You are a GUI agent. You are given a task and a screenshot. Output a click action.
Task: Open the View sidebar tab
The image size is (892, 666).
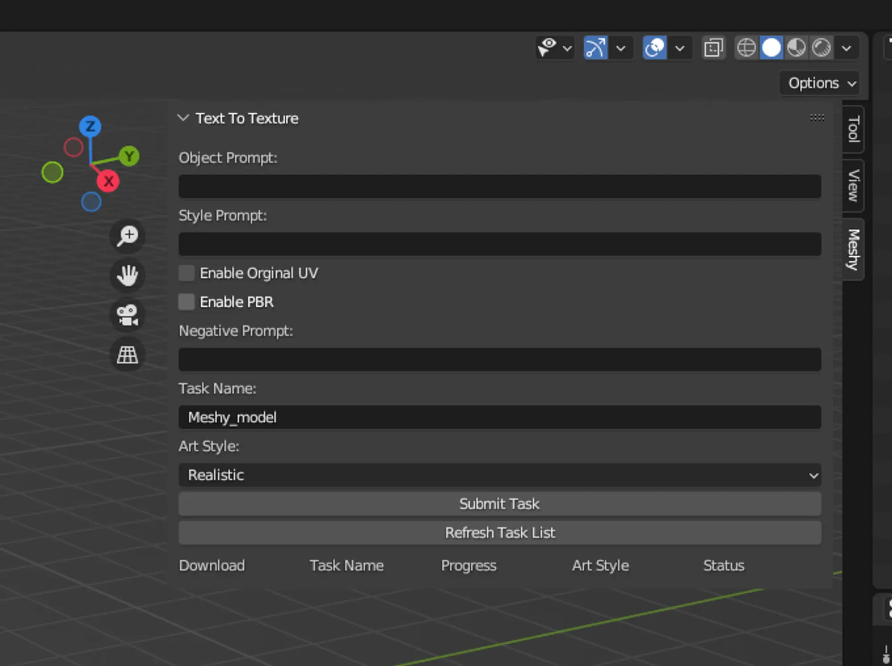pos(852,186)
